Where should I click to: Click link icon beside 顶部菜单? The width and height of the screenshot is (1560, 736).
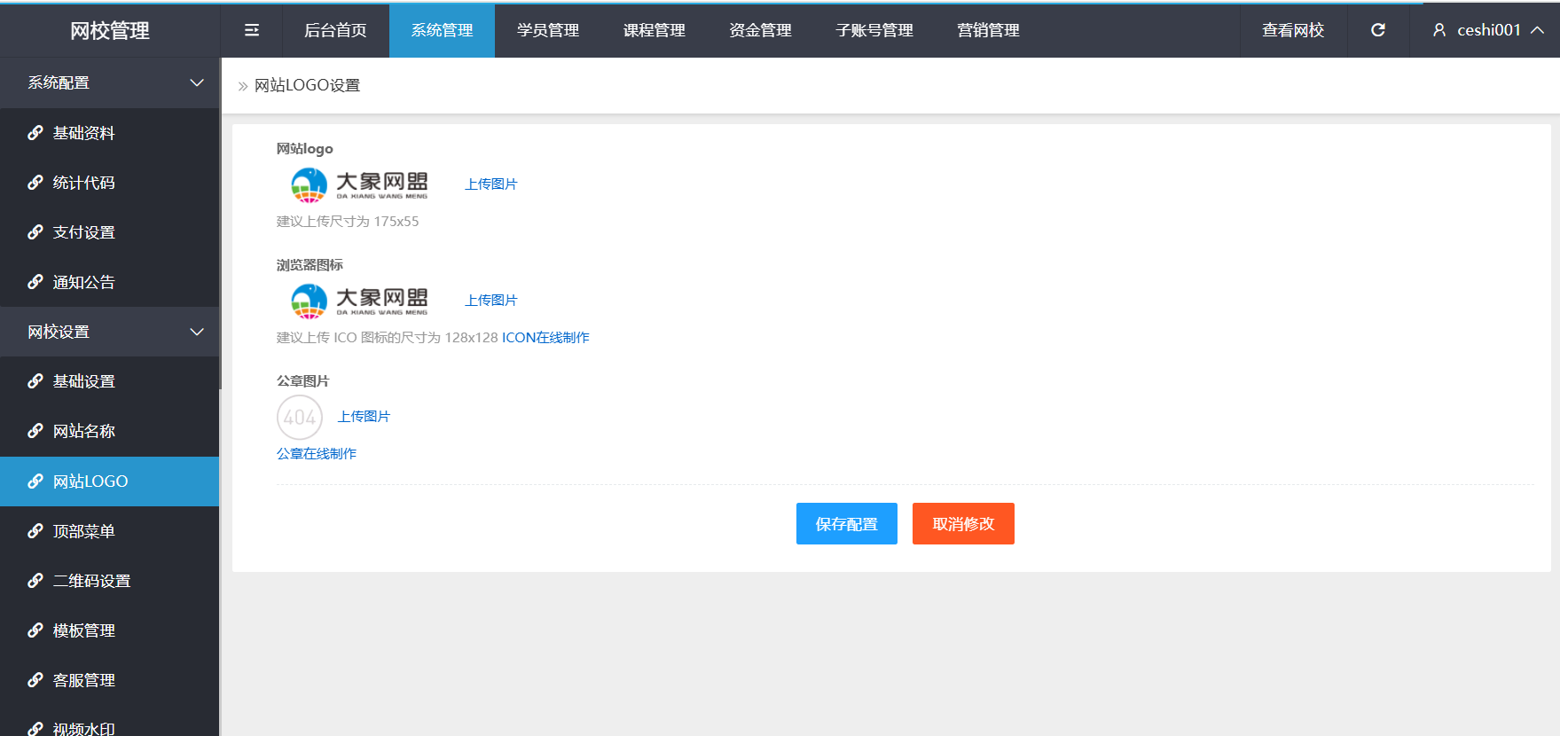35,531
